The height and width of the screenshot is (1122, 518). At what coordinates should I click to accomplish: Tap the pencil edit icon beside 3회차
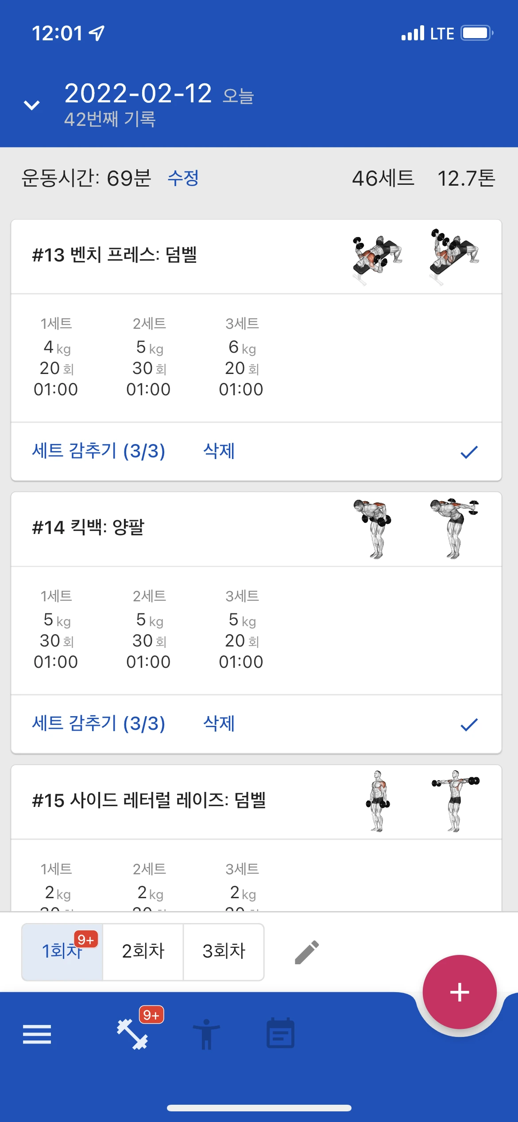(x=307, y=952)
